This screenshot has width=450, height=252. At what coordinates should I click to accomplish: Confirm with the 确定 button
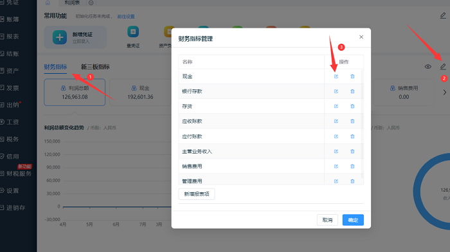click(353, 220)
